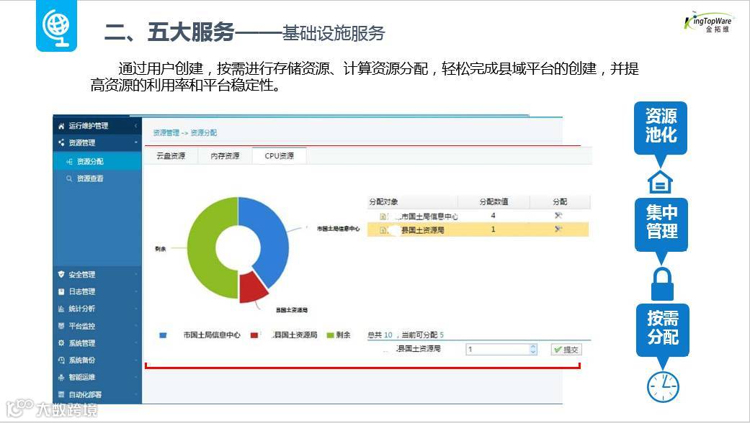This screenshot has width=750, height=423.
Task: Toggle blue 市国土局信息中心 legend swatch
Action: tap(163, 335)
